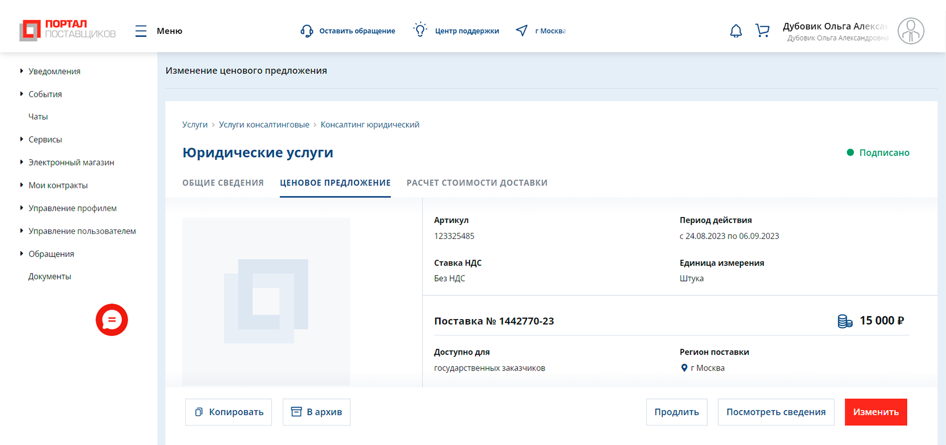946x445 pixels.
Task: Open notifications bell icon
Action: 736,31
